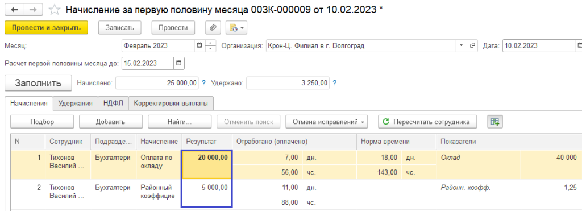Open calendar for Расчет первой половины месяца до
The image size is (582, 211).
(178, 63)
